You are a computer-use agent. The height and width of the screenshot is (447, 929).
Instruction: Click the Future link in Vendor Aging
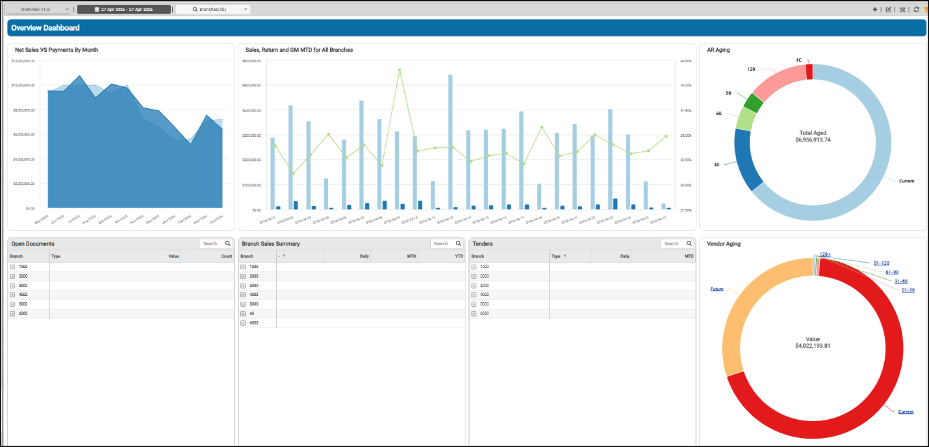[x=717, y=289]
